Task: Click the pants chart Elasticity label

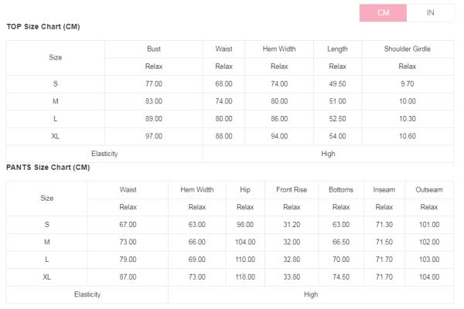Action: pyautogui.click(x=87, y=294)
